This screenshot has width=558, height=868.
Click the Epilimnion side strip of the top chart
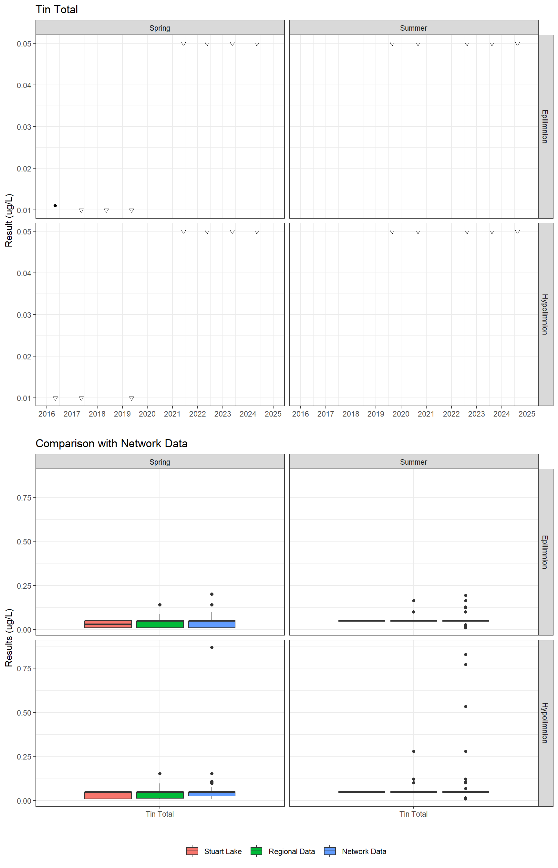coord(545,127)
